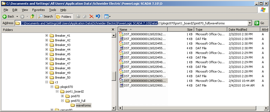
Task: Select DST_0000000000126520459 DAT file icon
Action: click(x=121, y=58)
